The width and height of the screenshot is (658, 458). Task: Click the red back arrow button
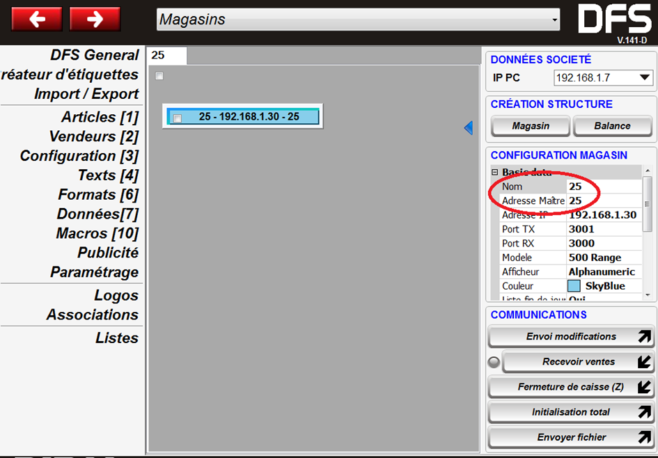coord(36,19)
